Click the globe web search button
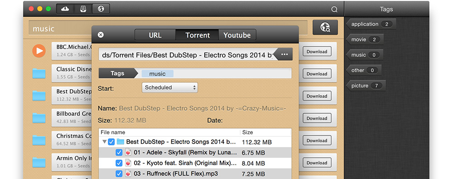 pyautogui.click(x=325, y=28)
